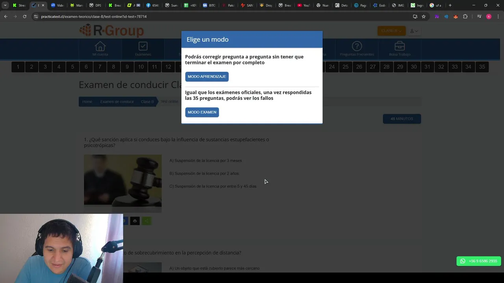Open the WhatsApp contact button
The image size is (504, 283).
478,261
